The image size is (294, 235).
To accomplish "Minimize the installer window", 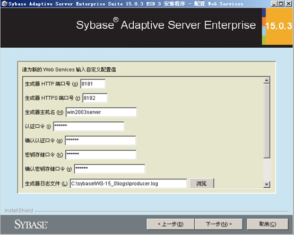I will pos(274,4).
